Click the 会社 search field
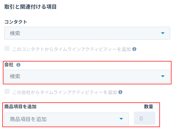The image size is (177, 135). (x=79, y=76)
